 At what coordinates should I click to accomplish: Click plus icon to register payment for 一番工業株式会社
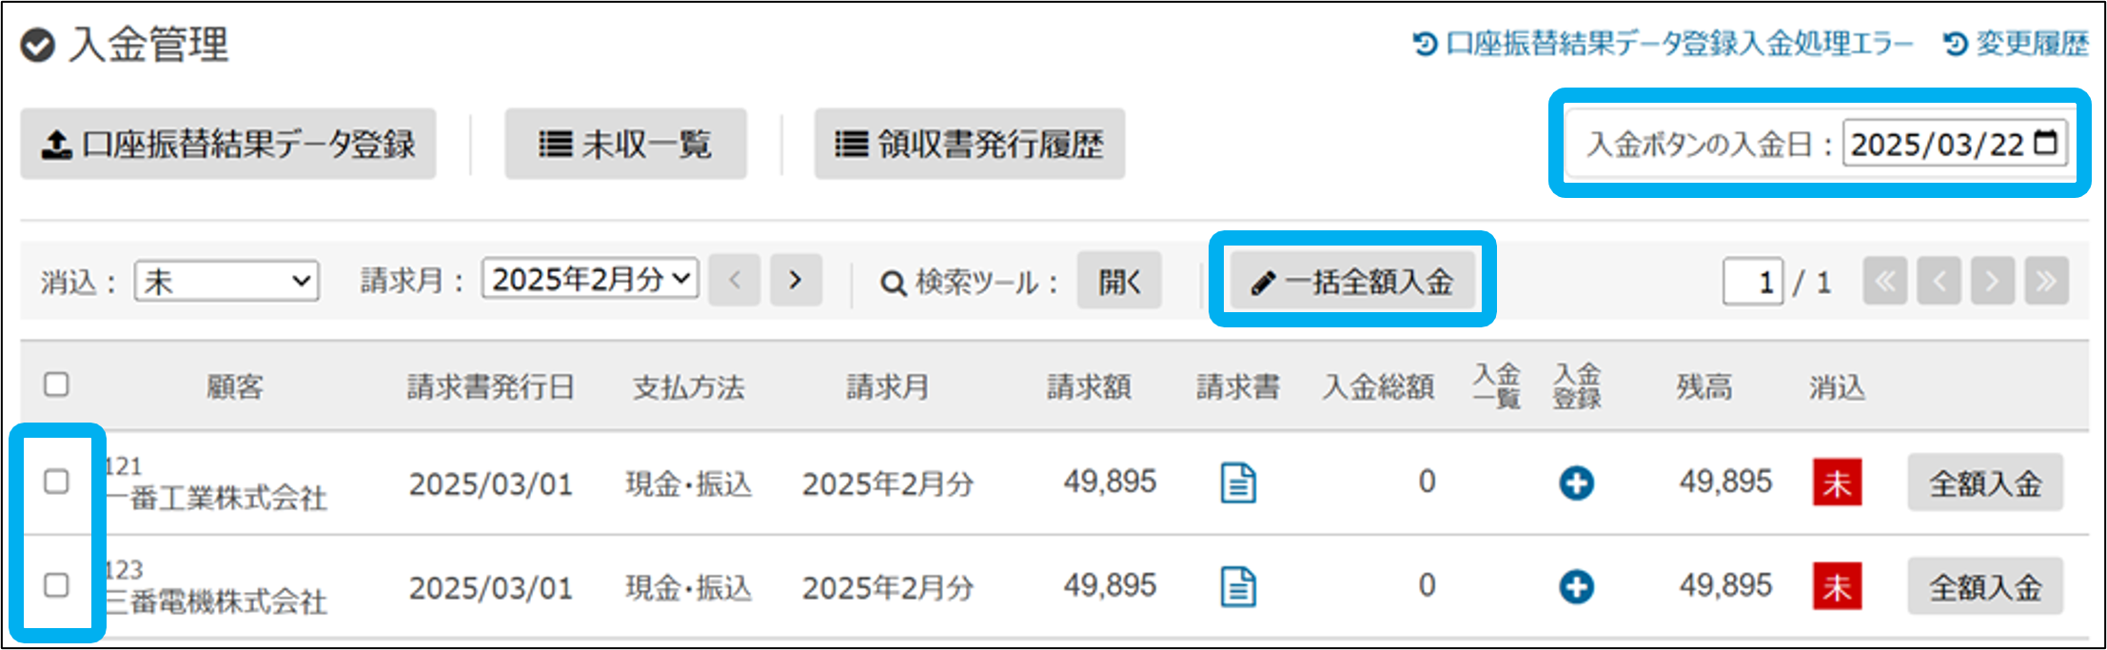pyautogui.click(x=1576, y=483)
